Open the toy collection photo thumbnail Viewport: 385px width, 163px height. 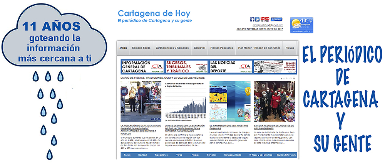click(x=274, y=102)
